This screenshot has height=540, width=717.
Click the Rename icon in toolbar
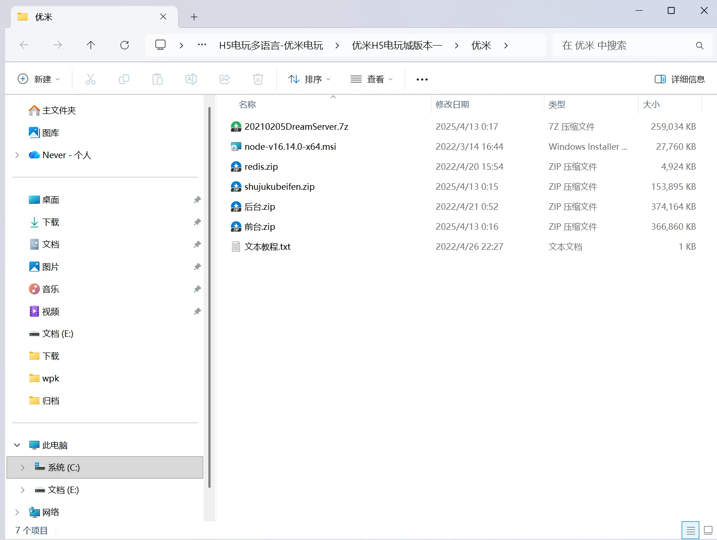(191, 79)
